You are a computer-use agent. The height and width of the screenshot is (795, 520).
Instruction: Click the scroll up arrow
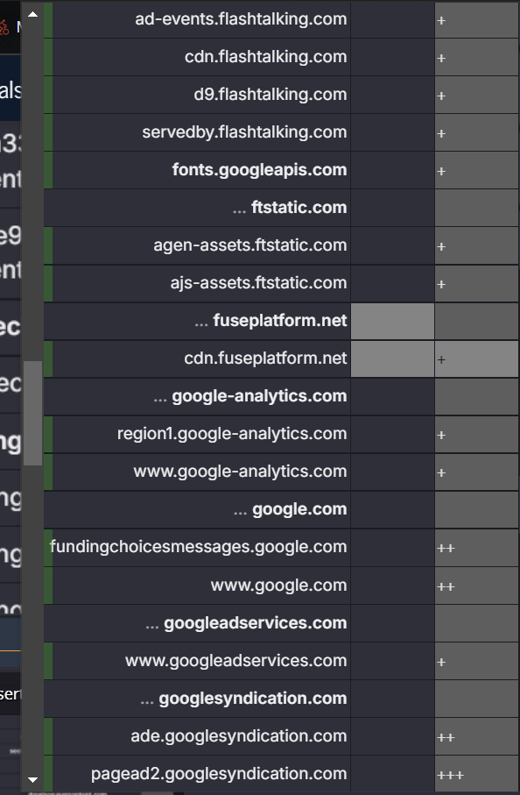33,14
